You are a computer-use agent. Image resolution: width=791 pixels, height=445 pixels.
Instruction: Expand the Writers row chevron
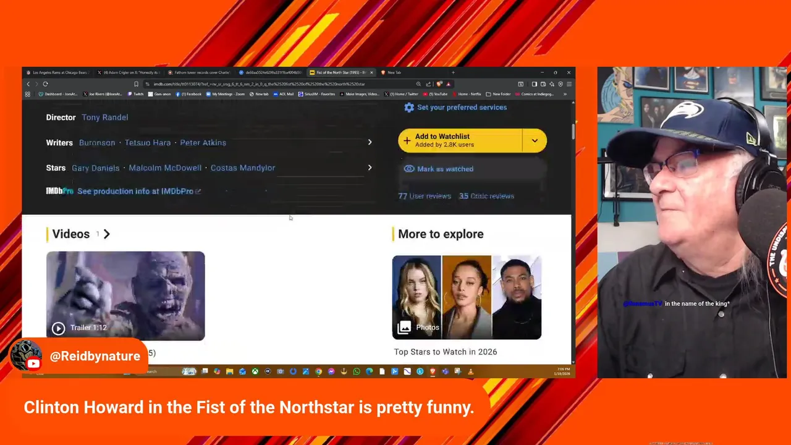[370, 143]
